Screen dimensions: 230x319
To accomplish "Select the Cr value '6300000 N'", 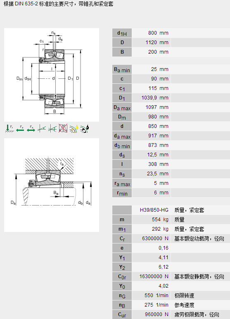I will click(155, 239).
